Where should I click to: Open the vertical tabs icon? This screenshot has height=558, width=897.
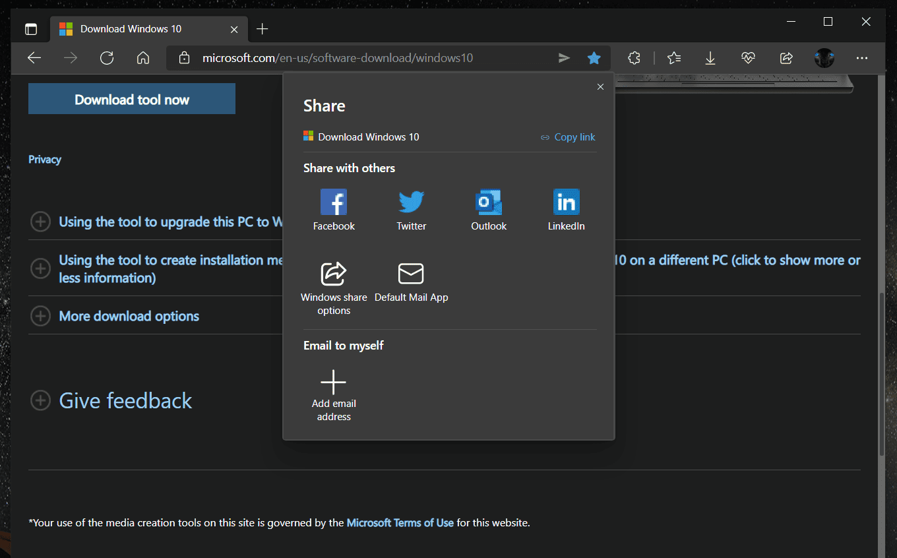tap(31, 29)
